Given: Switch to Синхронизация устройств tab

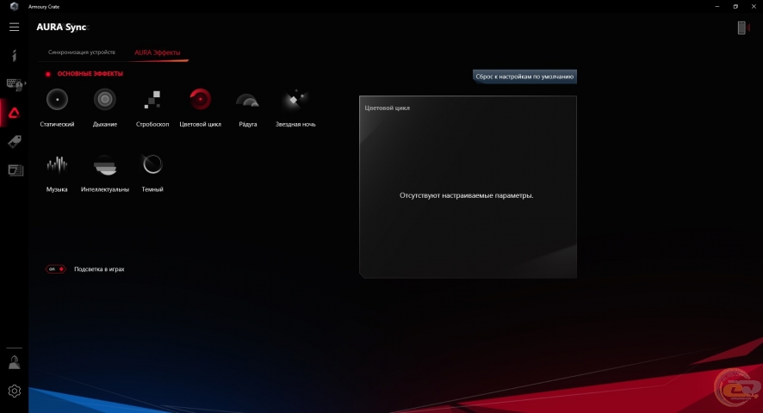Looking at the screenshot, I should coord(82,52).
